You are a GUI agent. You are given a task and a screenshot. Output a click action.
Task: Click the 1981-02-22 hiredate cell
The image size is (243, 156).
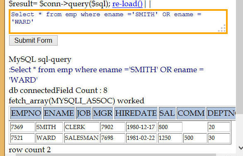tap(141, 138)
